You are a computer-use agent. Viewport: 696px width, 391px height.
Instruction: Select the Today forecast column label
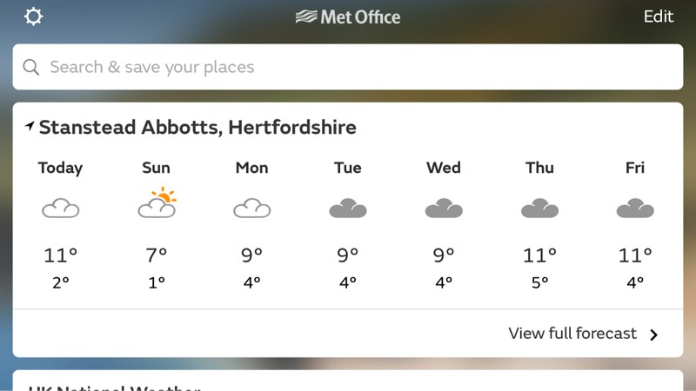[x=60, y=168]
